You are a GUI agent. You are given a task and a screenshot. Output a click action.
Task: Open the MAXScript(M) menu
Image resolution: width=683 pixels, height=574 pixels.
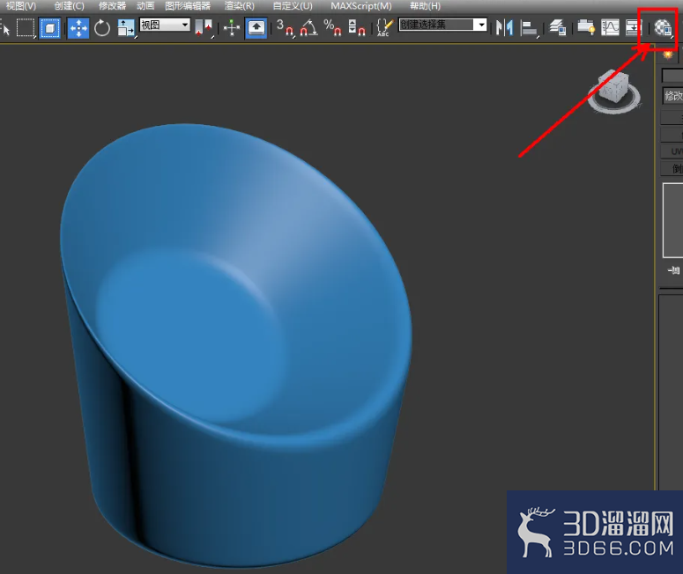pyautogui.click(x=361, y=6)
